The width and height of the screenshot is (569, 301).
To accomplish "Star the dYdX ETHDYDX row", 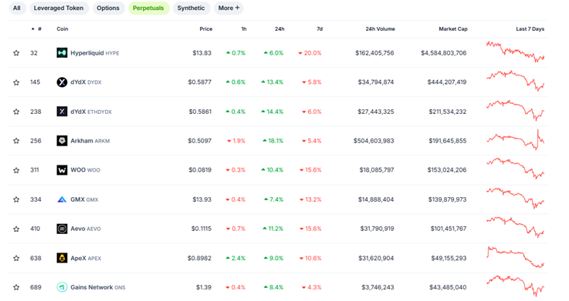I will pyautogui.click(x=16, y=112).
